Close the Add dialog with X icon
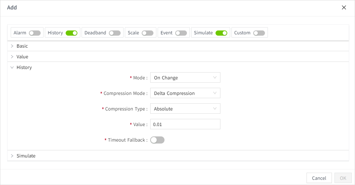The width and height of the screenshot is (355, 185). click(x=344, y=7)
